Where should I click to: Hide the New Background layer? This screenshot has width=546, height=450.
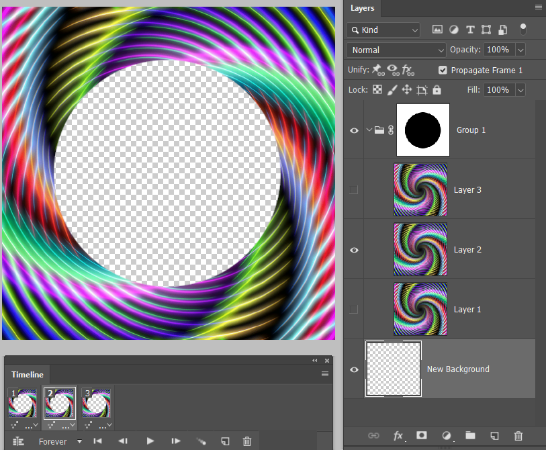354,369
